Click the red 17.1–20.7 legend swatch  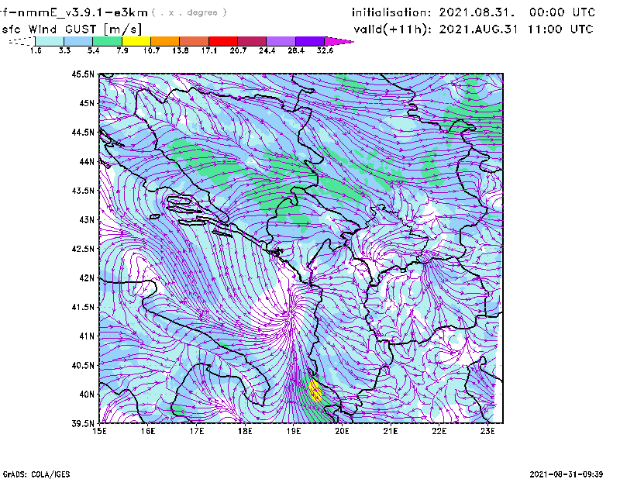click(x=223, y=41)
